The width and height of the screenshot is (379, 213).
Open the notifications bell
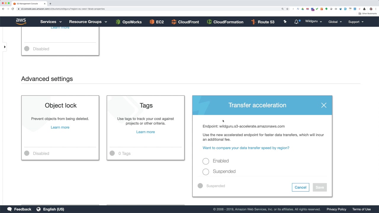(x=296, y=22)
